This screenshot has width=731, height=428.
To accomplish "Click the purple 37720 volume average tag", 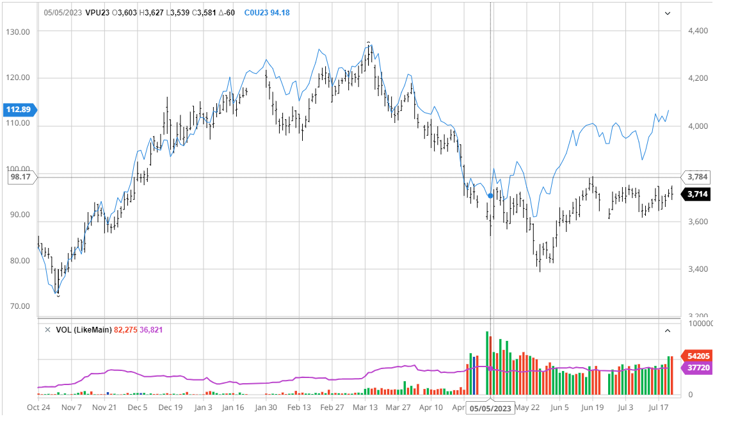I will [x=696, y=368].
